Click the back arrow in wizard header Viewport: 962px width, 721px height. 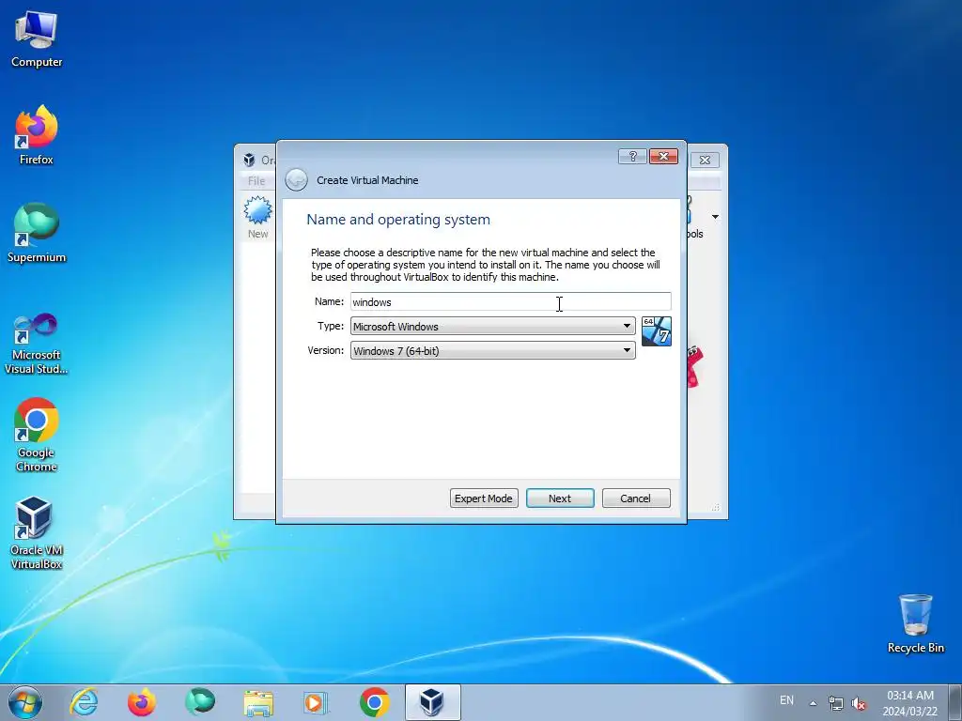pyautogui.click(x=296, y=179)
